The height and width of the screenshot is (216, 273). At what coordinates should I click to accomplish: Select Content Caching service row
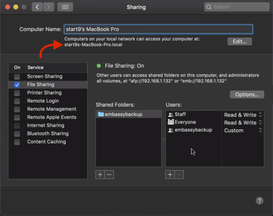point(46,142)
